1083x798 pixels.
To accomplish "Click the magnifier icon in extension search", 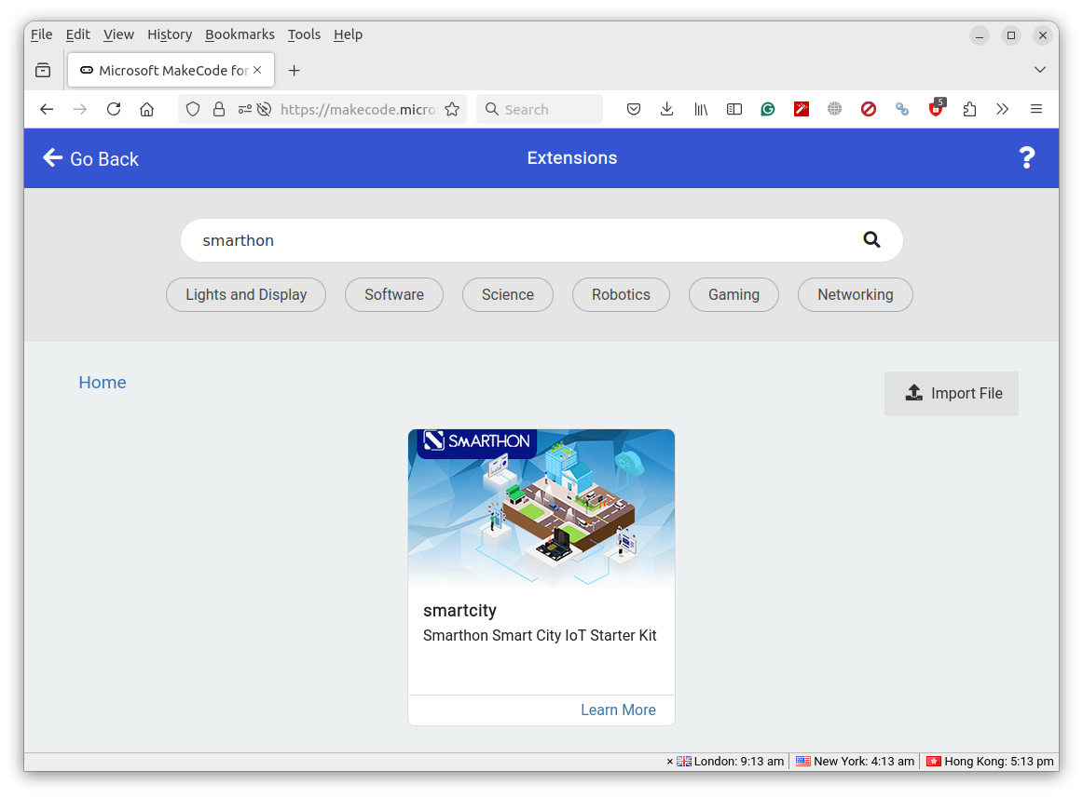I will (871, 239).
